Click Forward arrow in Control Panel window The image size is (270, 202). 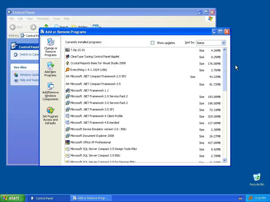33,27
